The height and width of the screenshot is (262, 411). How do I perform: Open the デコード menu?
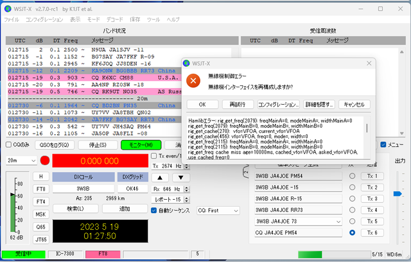114,20
